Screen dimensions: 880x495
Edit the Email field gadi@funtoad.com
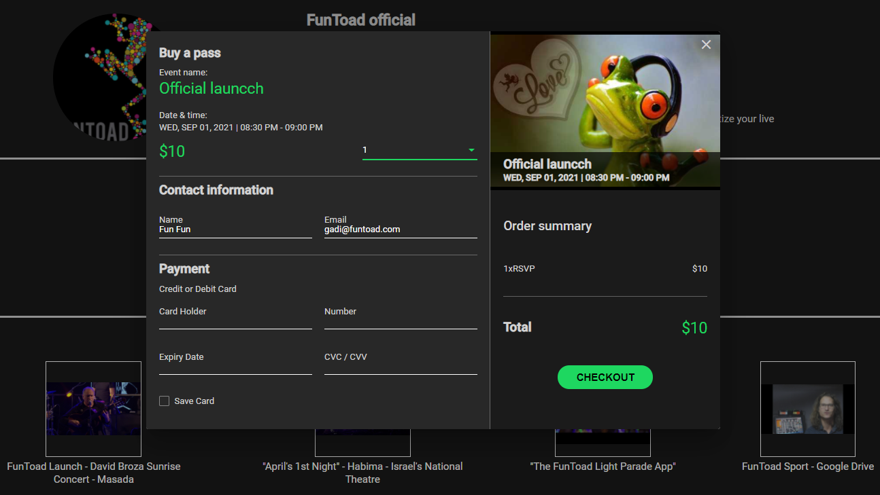[x=401, y=230]
